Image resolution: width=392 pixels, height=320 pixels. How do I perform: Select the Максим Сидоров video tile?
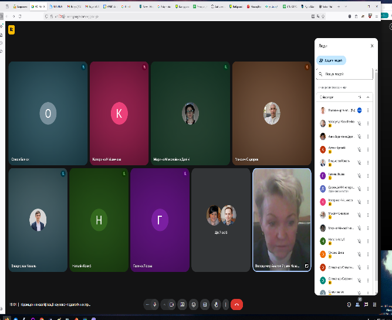[x=272, y=113]
